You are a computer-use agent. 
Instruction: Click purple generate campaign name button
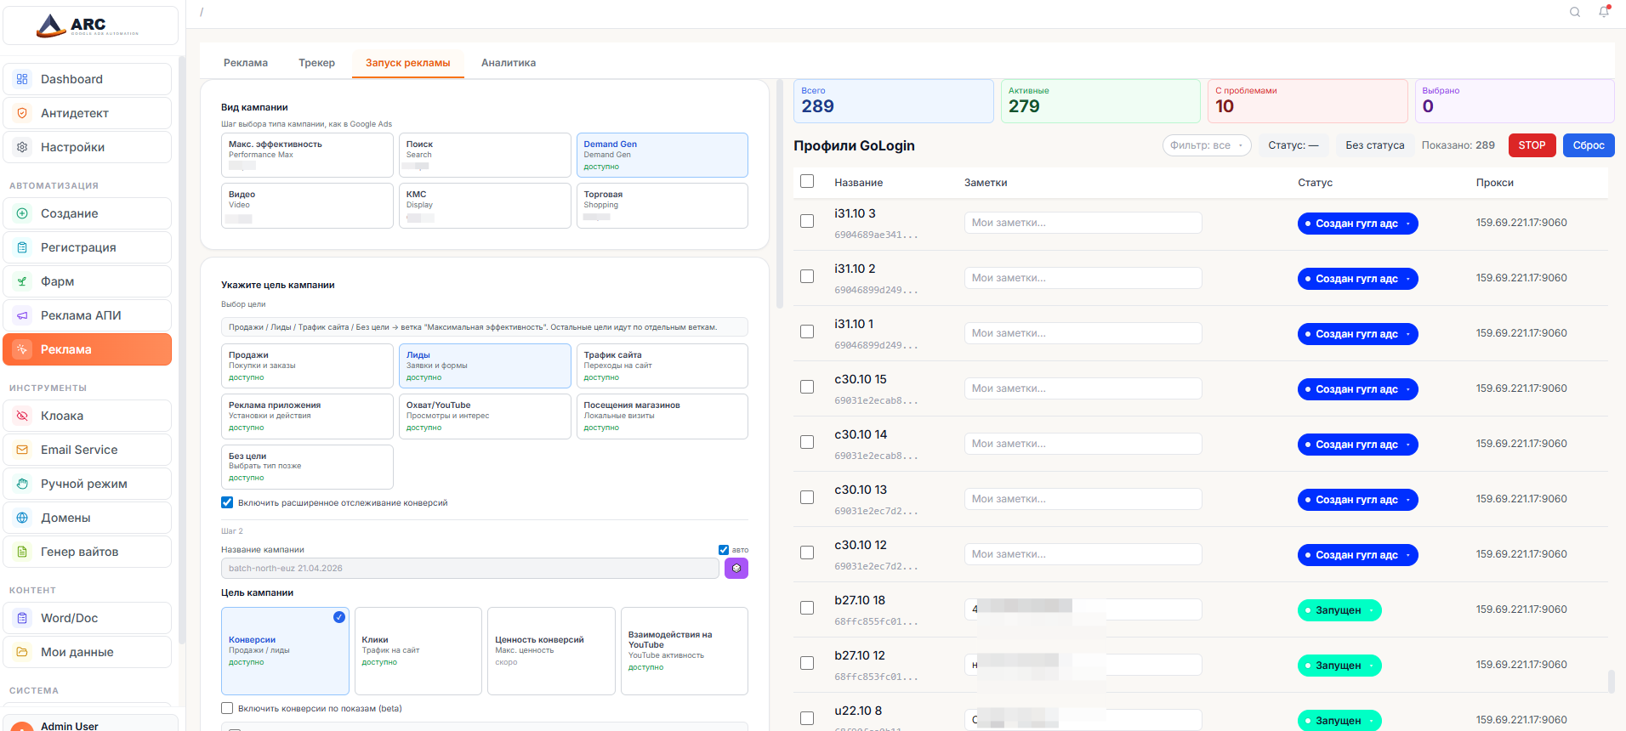coord(736,568)
